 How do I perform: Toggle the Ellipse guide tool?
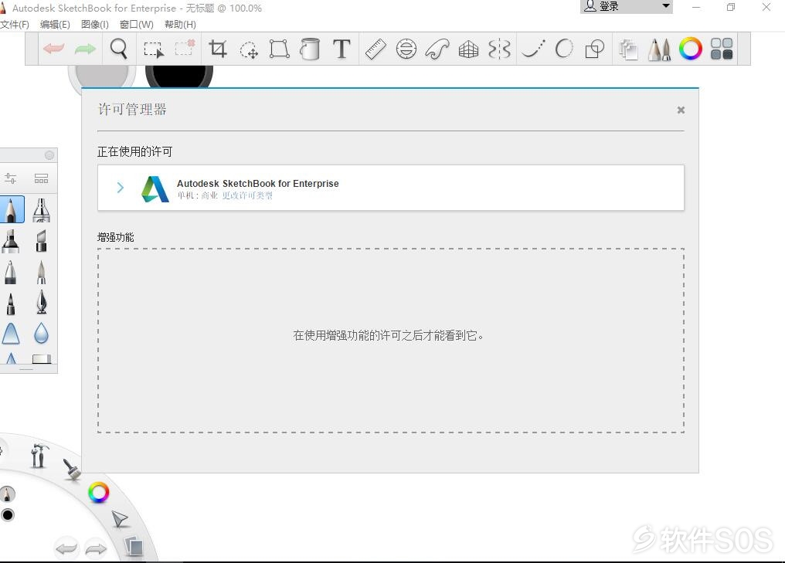click(x=406, y=49)
